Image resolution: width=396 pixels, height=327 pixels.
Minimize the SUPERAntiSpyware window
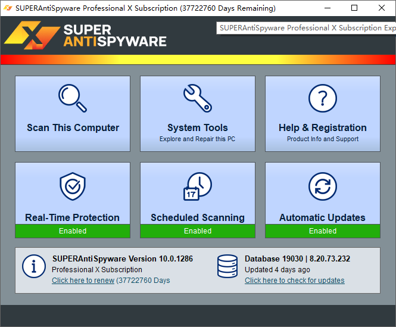[x=328, y=8]
